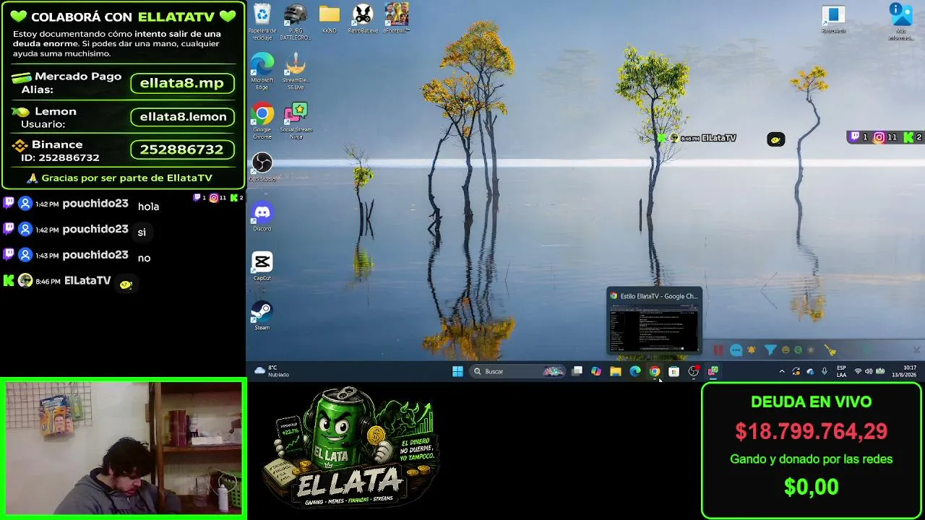Screen dimensions: 925x520
Task: Open the Discord desktop shortcut
Action: click(x=262, y=217)
